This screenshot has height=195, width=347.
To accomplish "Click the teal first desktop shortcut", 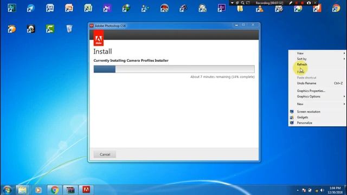I will [x=12, y=8].
